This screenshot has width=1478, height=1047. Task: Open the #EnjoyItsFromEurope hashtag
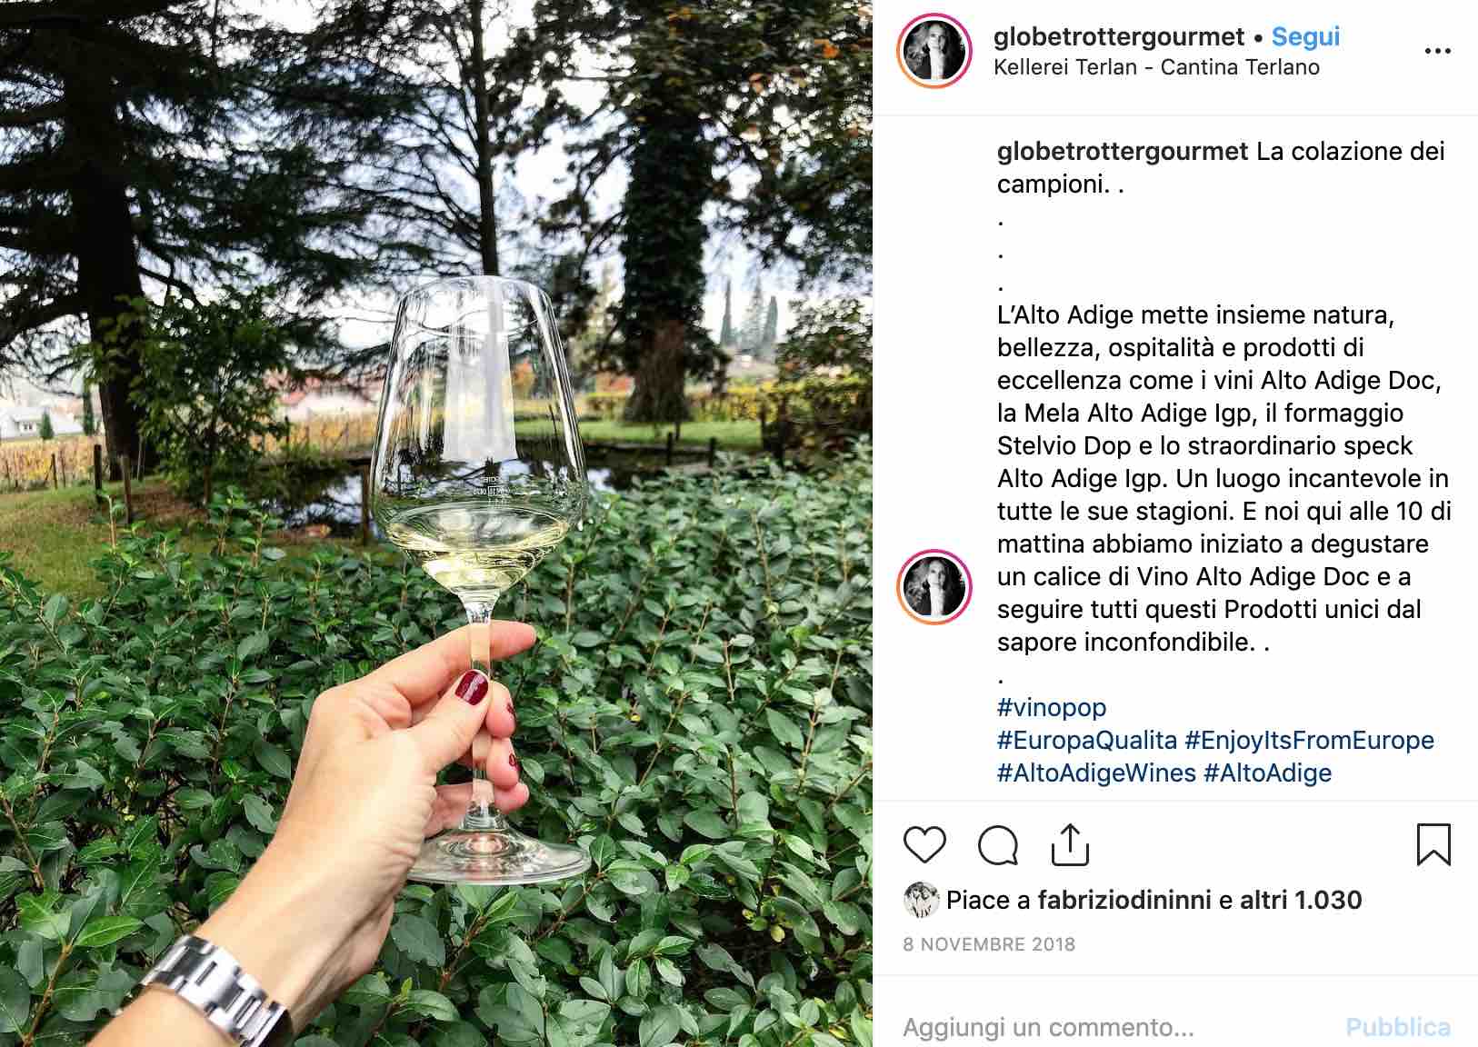1310,740
